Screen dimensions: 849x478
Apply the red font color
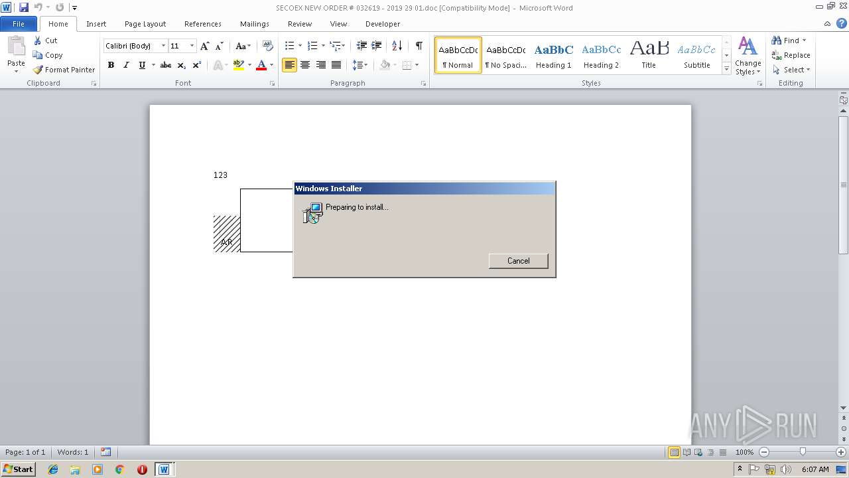click(261, 65)
